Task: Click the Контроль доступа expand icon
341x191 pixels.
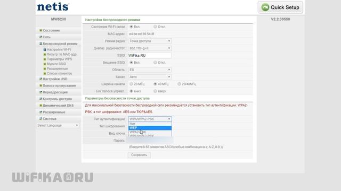Action: pyautogui.click(x=40, y=99)
